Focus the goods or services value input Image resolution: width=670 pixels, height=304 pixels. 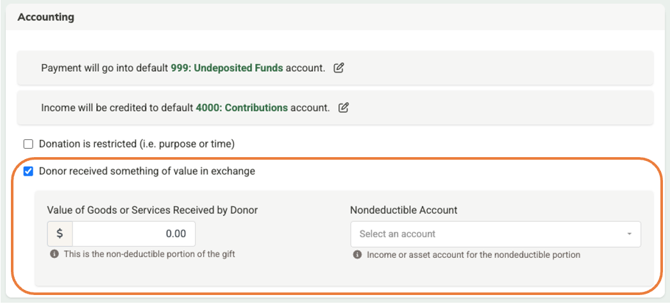pyautogui.click(x=134, y=234)
